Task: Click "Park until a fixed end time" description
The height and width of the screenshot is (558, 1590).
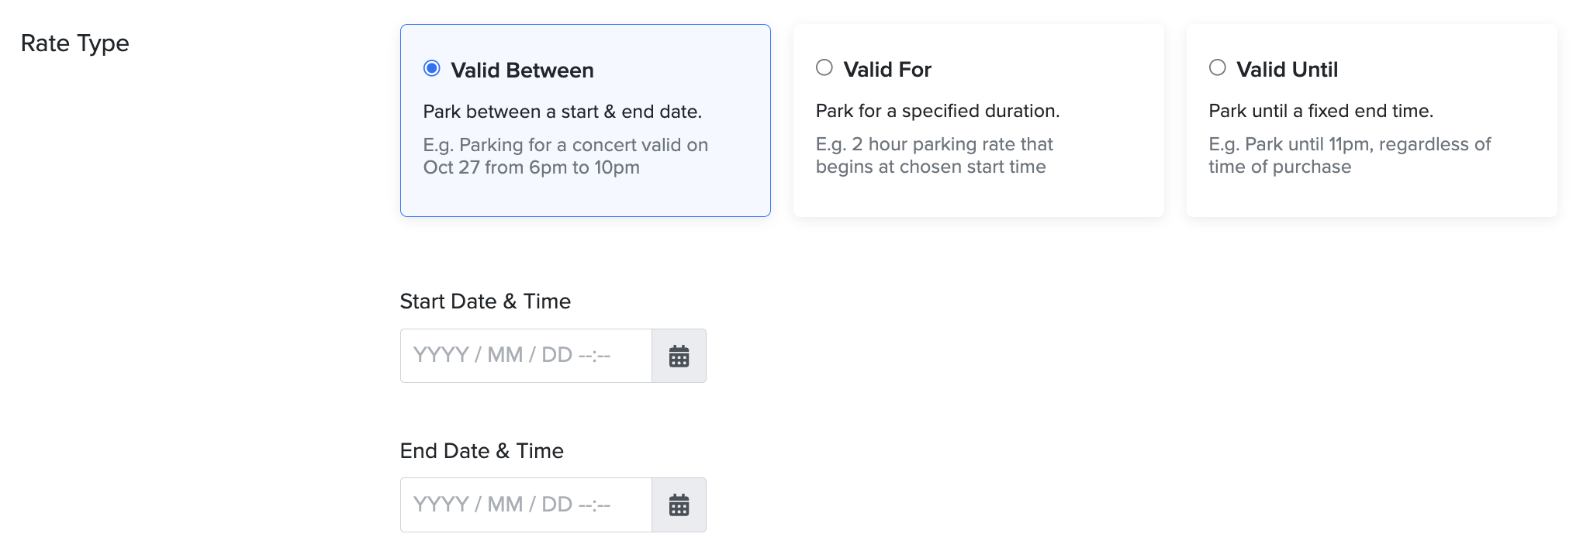Action: coord(1320,111)
